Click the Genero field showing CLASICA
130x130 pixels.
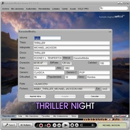(49, 73)
